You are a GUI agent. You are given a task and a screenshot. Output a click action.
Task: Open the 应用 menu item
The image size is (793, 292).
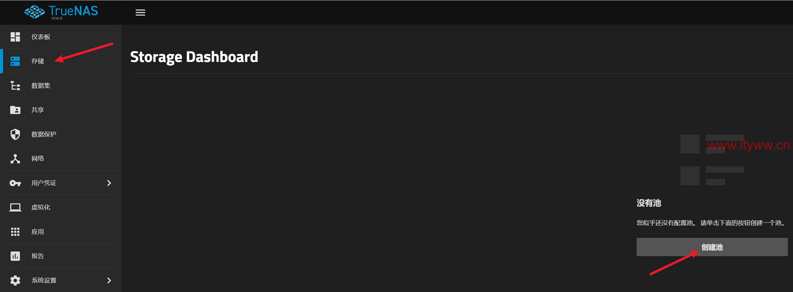tap(61, 232)
